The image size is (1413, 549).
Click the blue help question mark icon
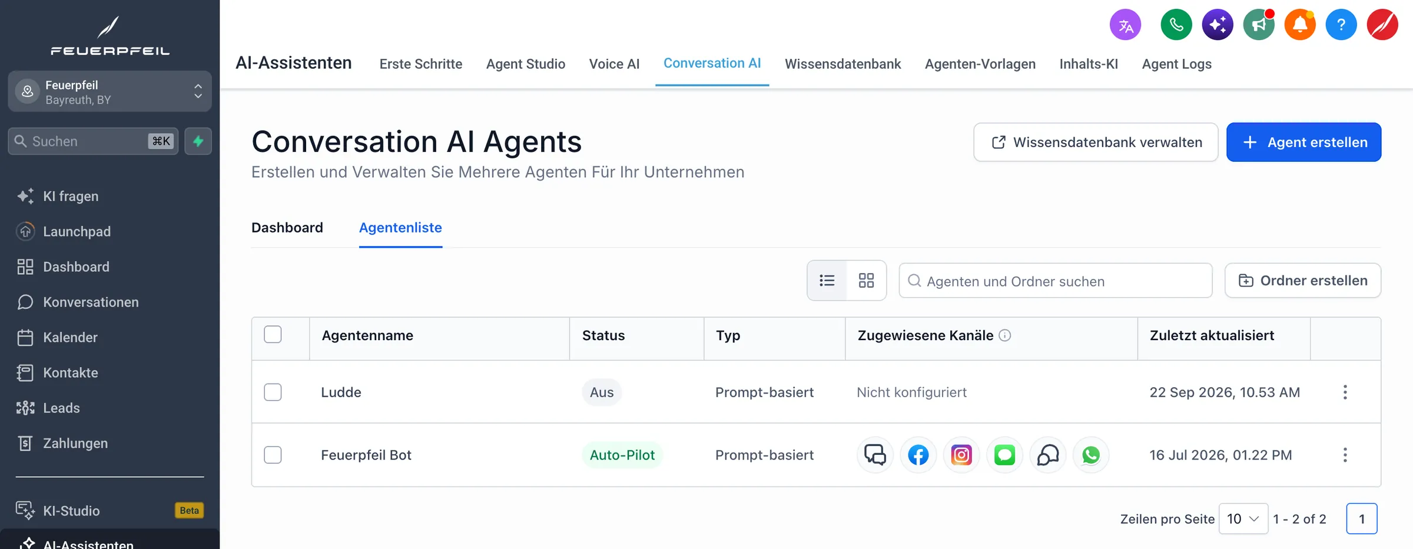(x=1341, y=25)
